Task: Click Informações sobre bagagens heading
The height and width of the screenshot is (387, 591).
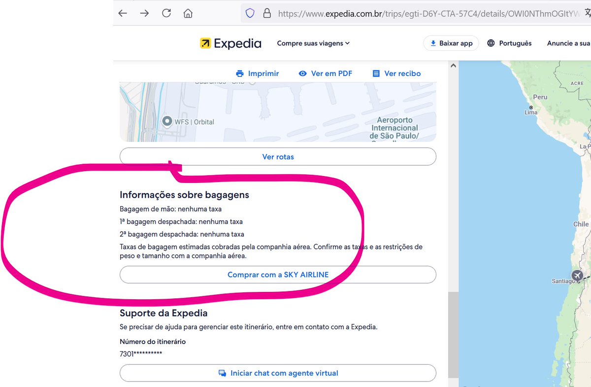Action: (x=184, y=195)
